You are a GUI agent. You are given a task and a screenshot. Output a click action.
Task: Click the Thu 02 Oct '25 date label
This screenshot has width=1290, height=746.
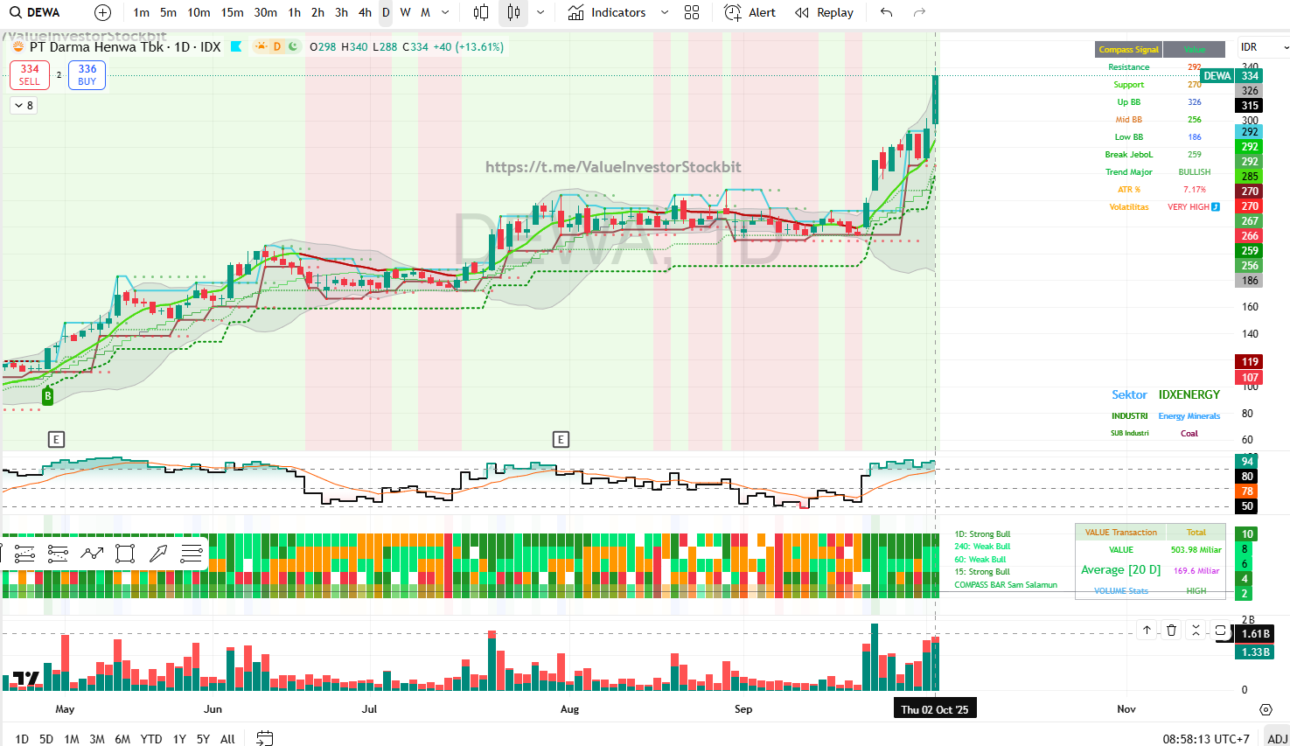pyautogui.click(x=935, y=709)
